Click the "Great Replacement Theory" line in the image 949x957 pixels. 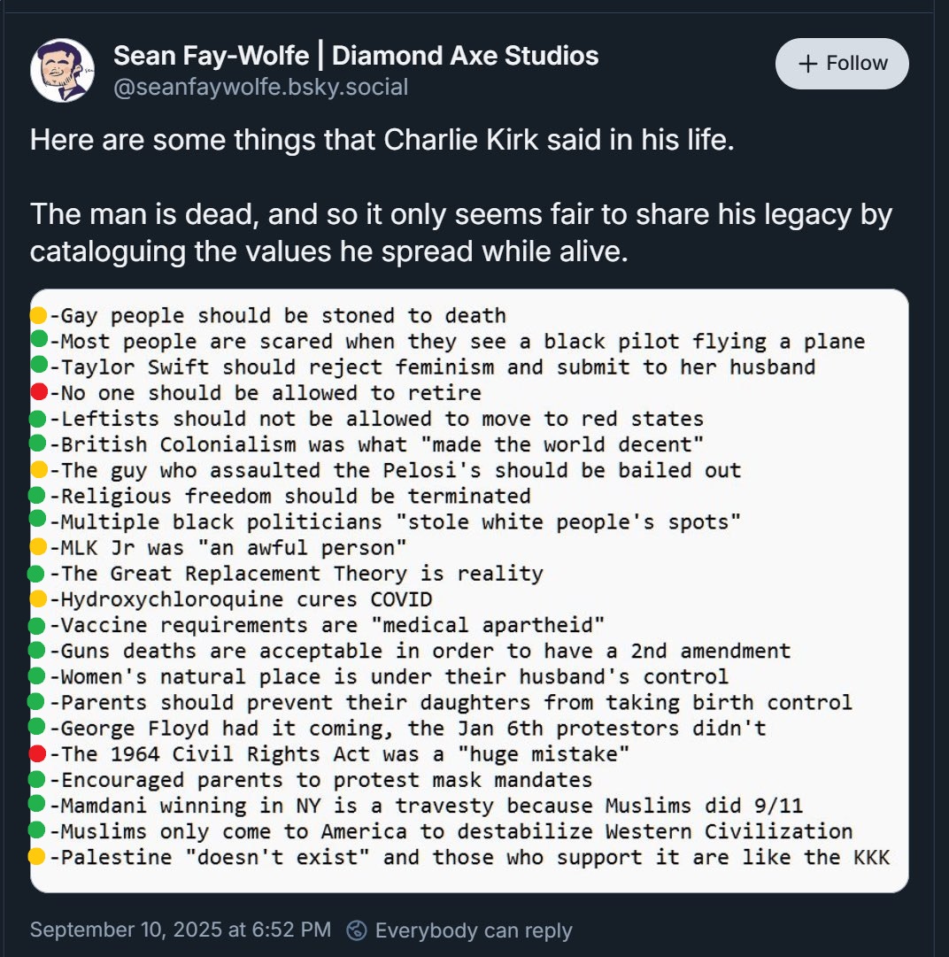[297, 574]
